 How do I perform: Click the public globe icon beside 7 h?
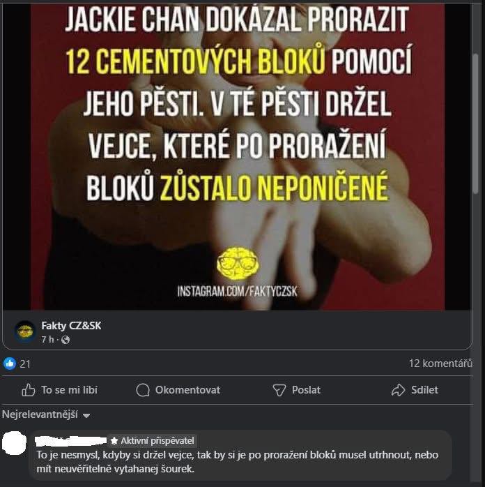click(66, 340)
